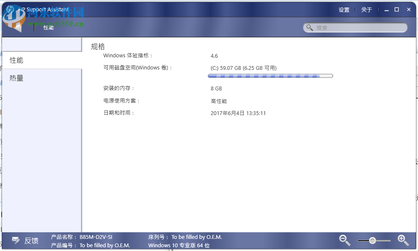Screen dimensions: 418x251
Task: Click the C: drive disk usage bar
Action: click(270, 76)
